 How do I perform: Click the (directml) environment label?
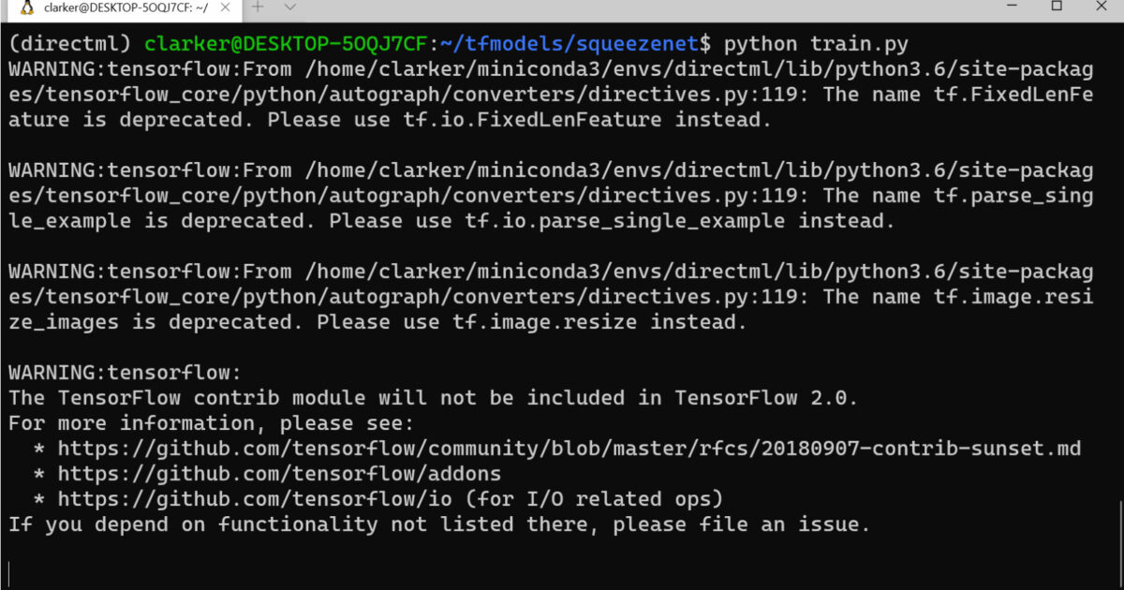click(x=70, y=44)
